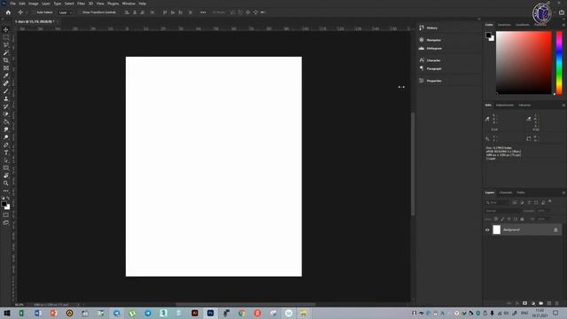Select the Magic Wand tool
The image size is (567, 319).
[x=6, y=53]
